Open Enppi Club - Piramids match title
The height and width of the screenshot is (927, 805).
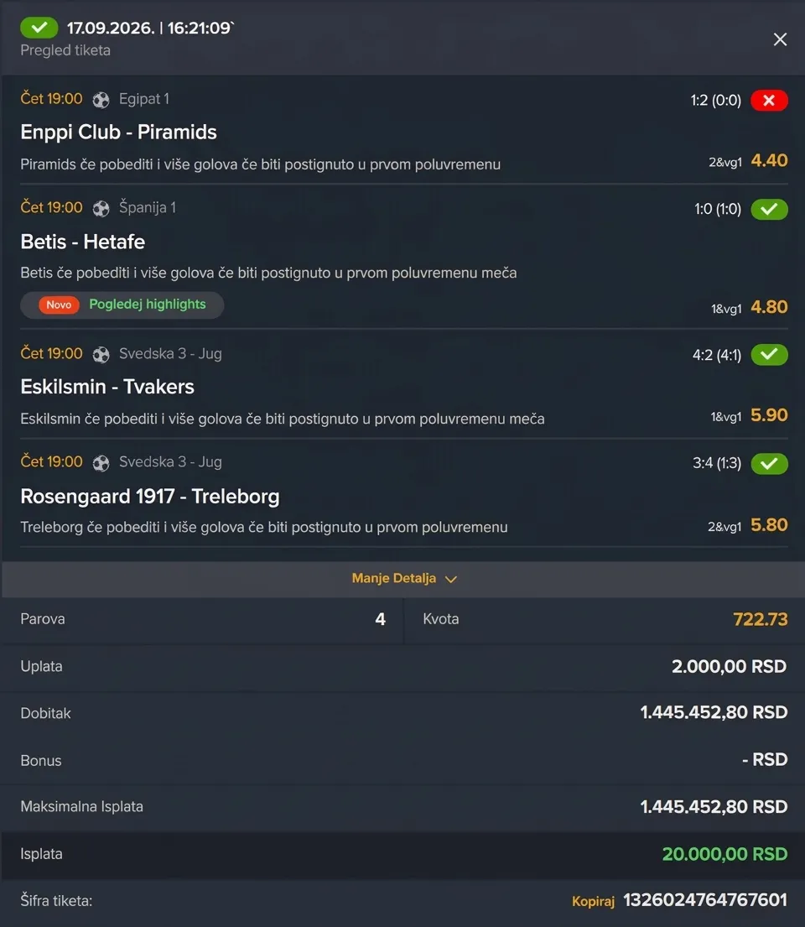118,132
